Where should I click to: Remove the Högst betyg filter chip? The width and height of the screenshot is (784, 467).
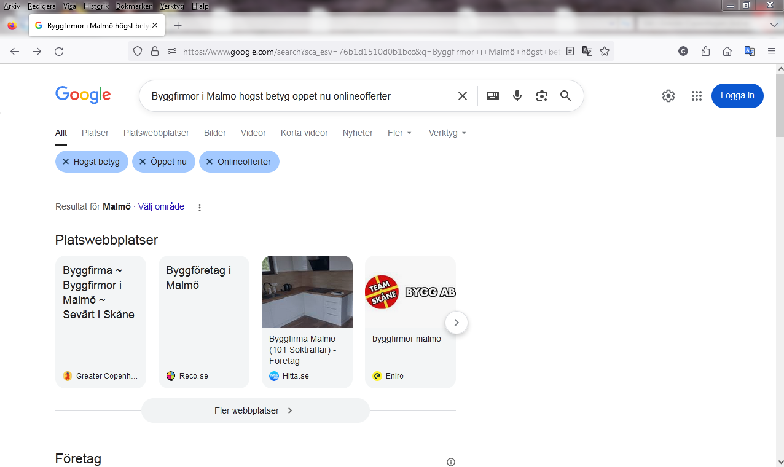(92, 162)
